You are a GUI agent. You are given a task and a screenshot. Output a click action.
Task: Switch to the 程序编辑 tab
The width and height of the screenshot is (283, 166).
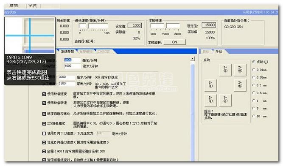tap(86, 52)
